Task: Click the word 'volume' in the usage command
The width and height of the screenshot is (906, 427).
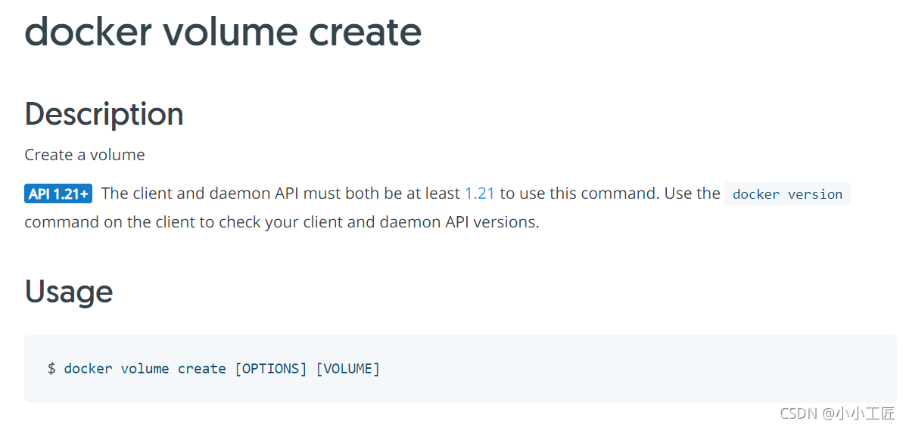Action: pyautogui.click(x=145, y=369)
